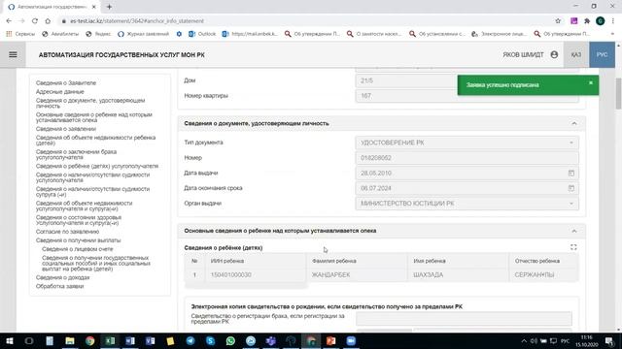622x349 pixels.
Task: Go to Сведения о получении выплаты
Action: point(78,240)
